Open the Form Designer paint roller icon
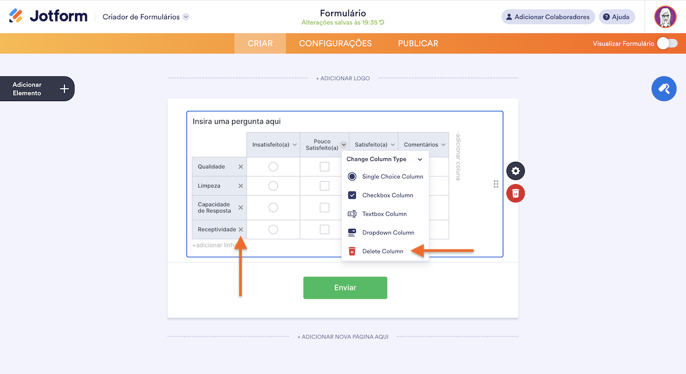The height and width of the screenshot is (374, 686). click(x=664, y=89)
